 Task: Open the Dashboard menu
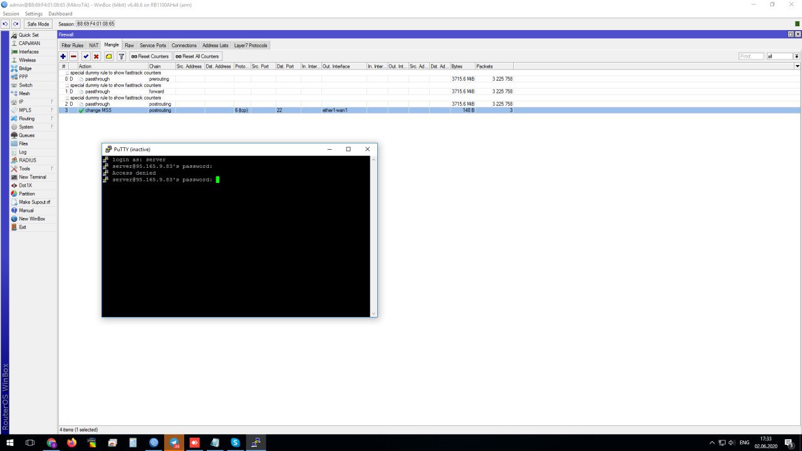point(60,14)
